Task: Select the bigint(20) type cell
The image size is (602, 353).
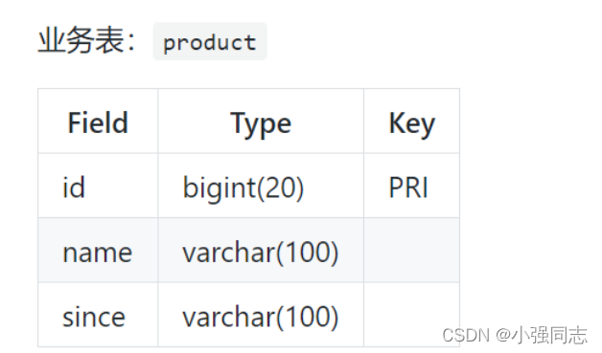Action: tap(261, 188)
